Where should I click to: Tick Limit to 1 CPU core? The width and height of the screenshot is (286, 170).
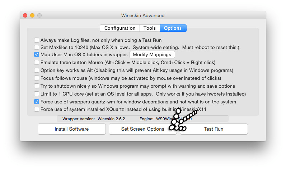37,94
